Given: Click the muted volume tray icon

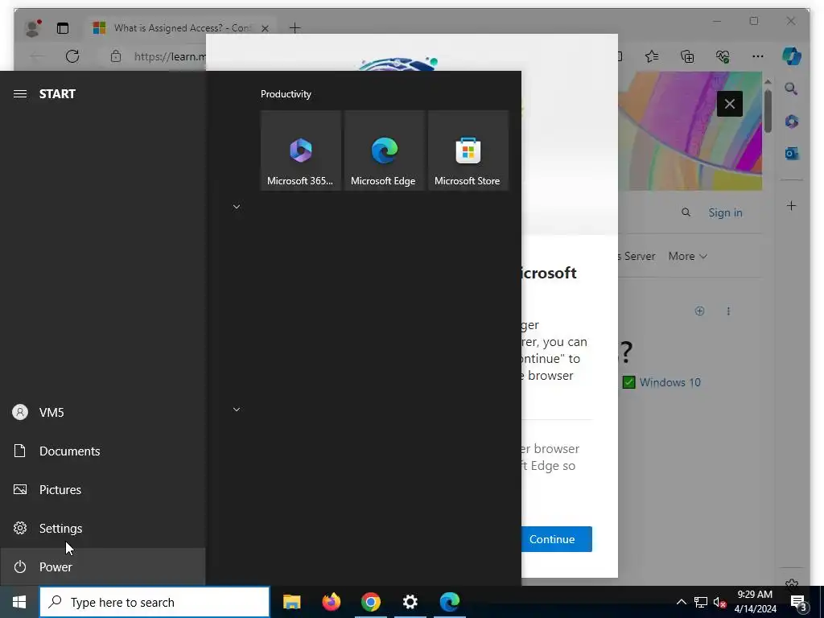Looking at the screenshot, I should [x=719, y=602].
